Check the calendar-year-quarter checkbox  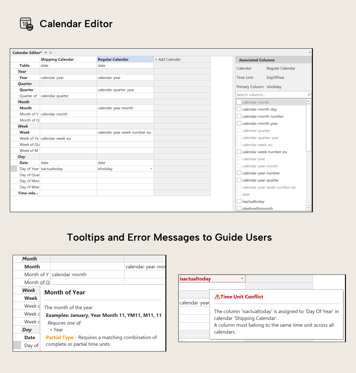point(239,180)
